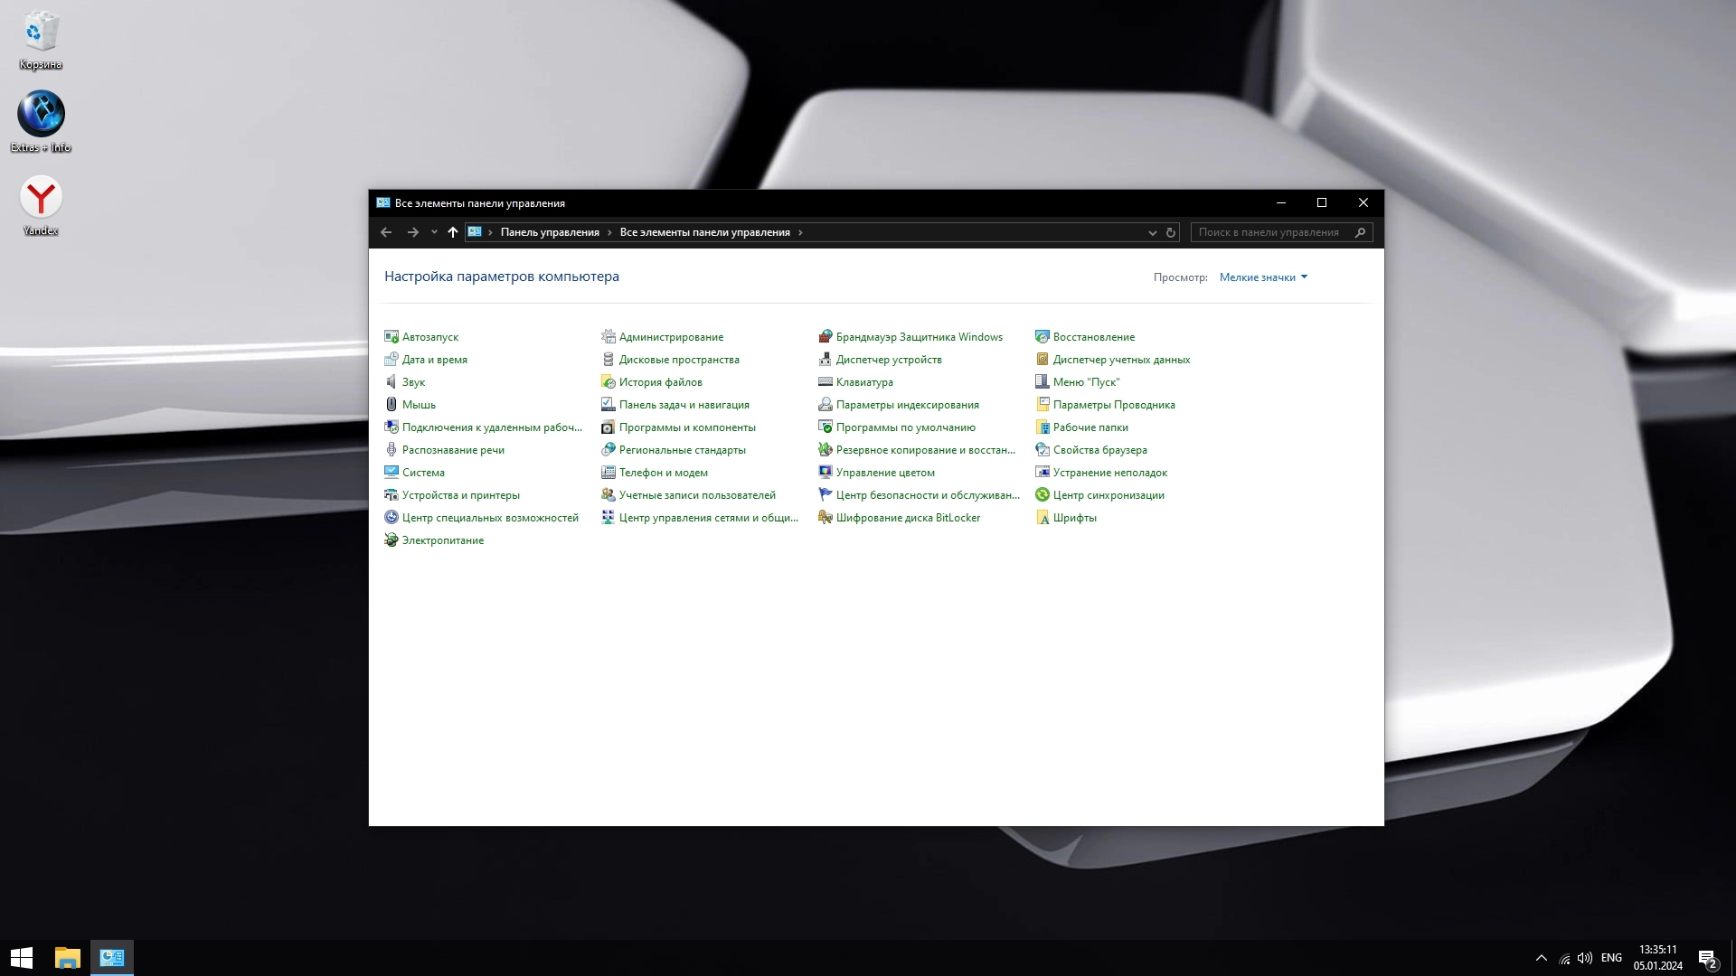
Task: Open the Fonts (Шрифты) icon
Action: [x=1042, y=518]
